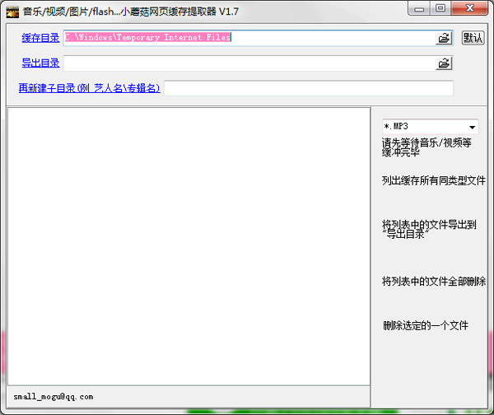This screenshot has height=415, width=494.
Task: Click 将列表中的文件导出到"导出目录" to export files
Action: [428, 229]
